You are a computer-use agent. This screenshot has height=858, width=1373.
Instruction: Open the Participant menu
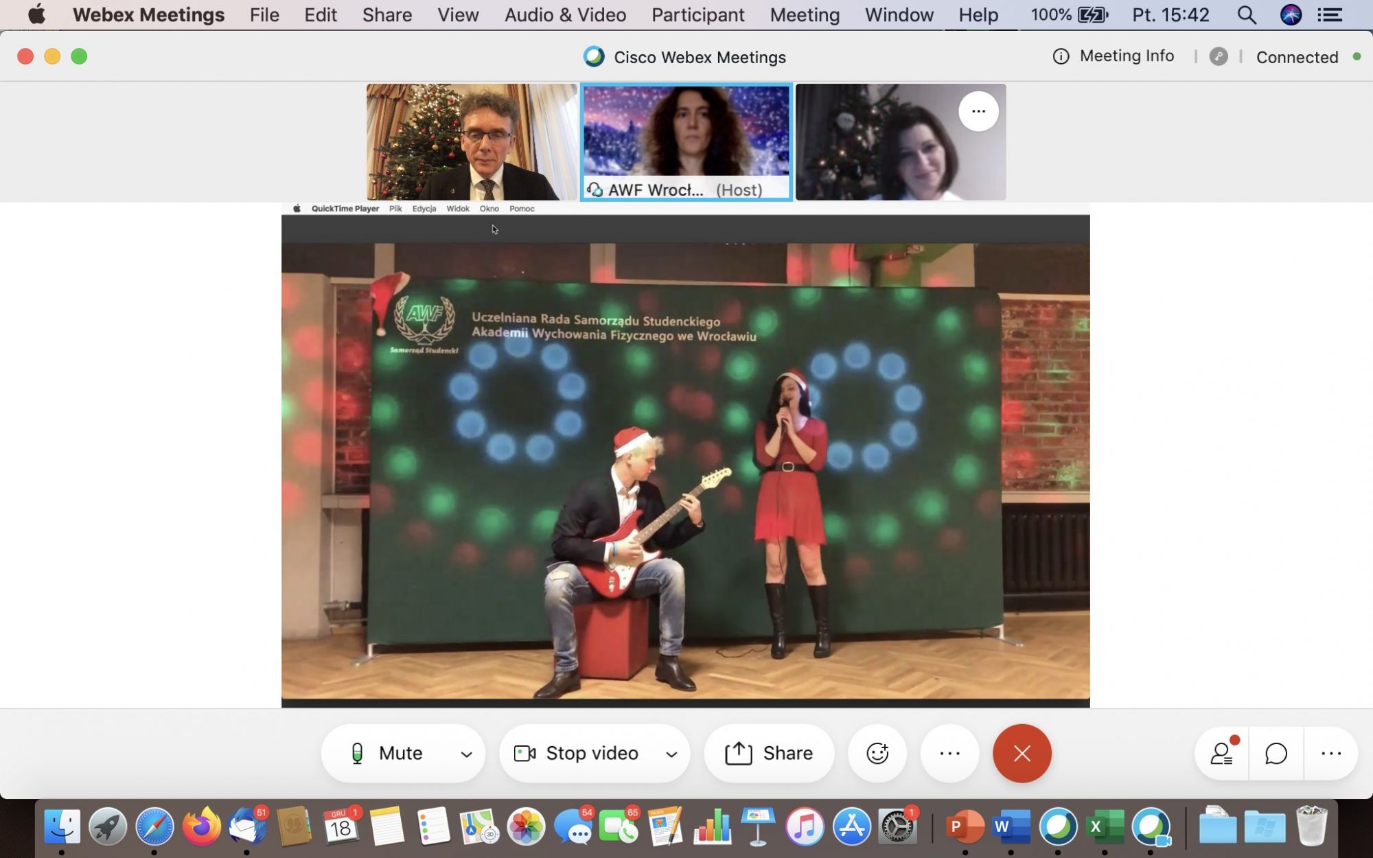[697, 14]
